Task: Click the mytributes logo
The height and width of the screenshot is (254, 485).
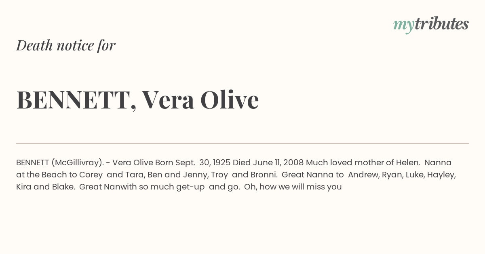Action: 431,25
